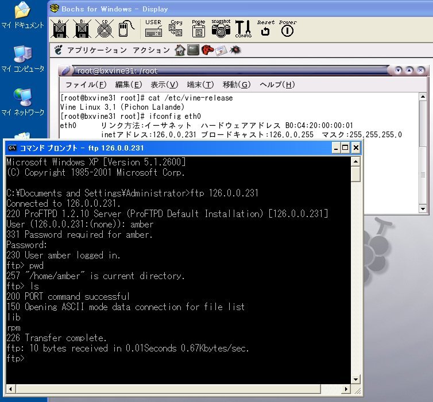Open アプリケーション menu in GNOME panel
The height and width of the screenshot is (402, 433).
pyautogui.click(x=97, y=50)
